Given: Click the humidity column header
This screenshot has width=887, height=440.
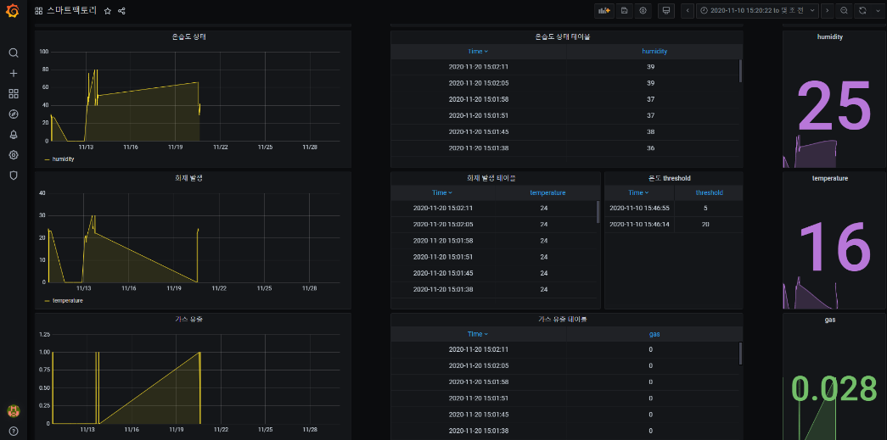Looking at the screenshot, I should (x=654, y=52).
